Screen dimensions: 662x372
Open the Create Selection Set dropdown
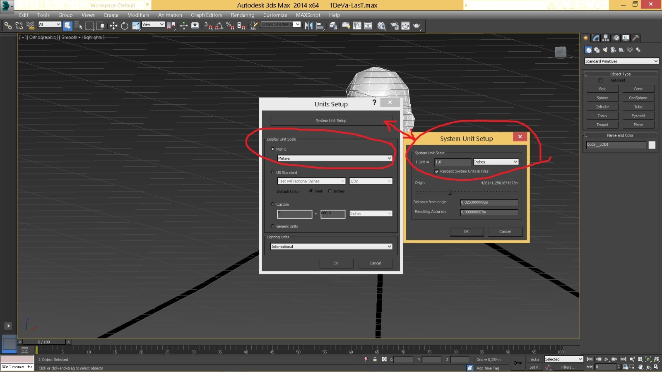pyautogui.click(x=281, y=24)
